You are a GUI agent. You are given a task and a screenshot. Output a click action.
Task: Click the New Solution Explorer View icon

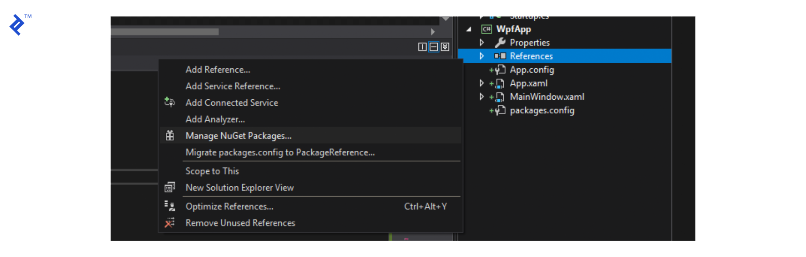click(x=170, y=187)
